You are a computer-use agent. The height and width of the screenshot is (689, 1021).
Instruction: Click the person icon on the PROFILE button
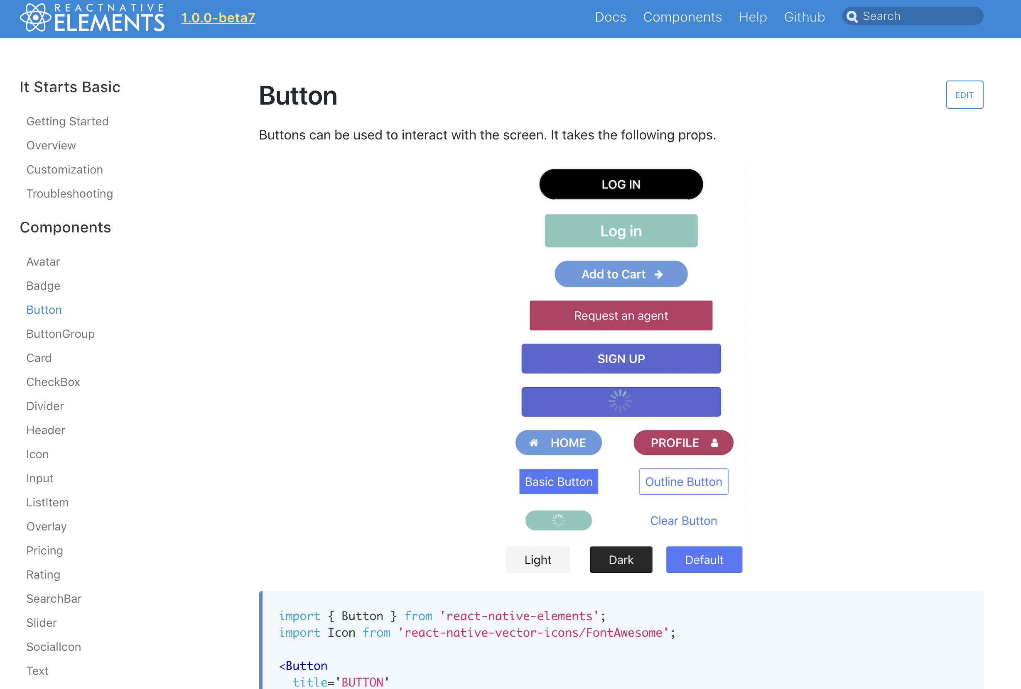click(x=714, y=442)
